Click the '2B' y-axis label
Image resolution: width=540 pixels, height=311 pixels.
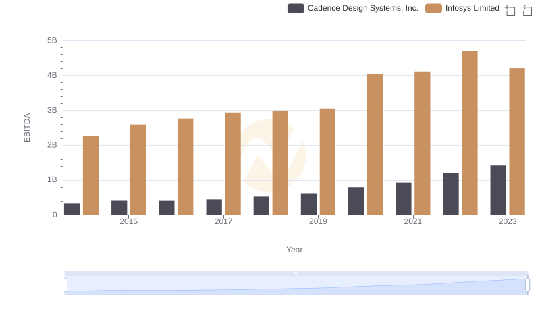tap(52, 145)
